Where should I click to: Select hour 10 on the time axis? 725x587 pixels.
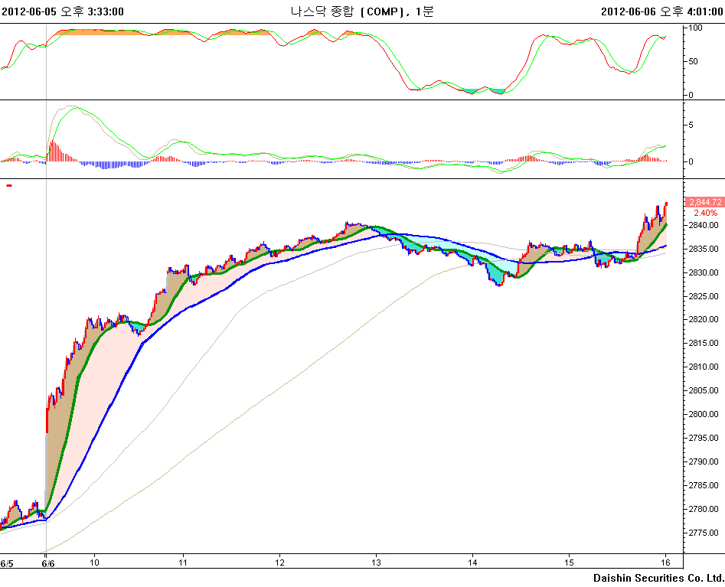click(x=95, y=563)
